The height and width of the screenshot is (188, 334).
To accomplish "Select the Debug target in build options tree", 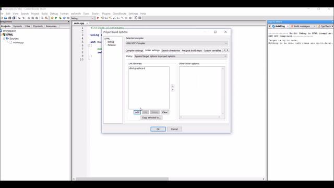I will 111,42.
